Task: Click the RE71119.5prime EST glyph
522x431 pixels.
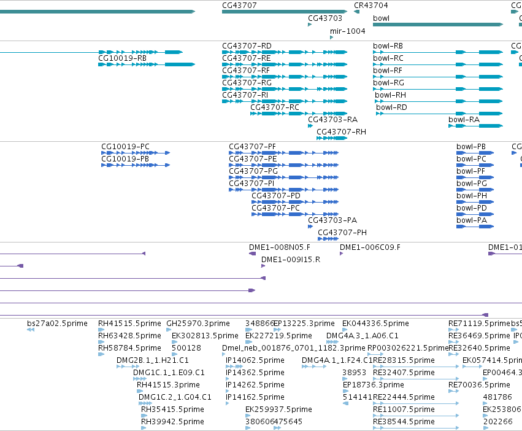Action: [454, 330]
